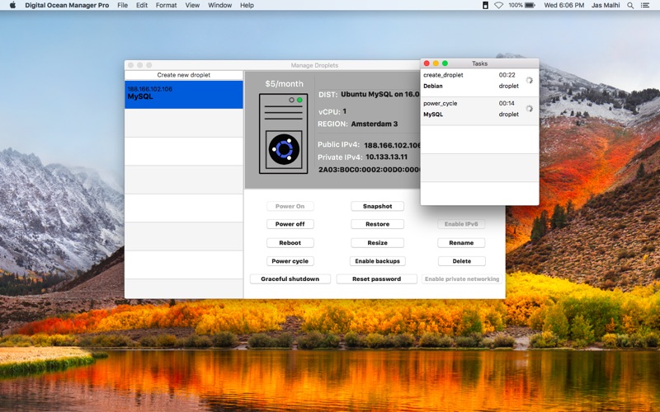
Task: Open the Apple menu
Action: click(12, 5)
